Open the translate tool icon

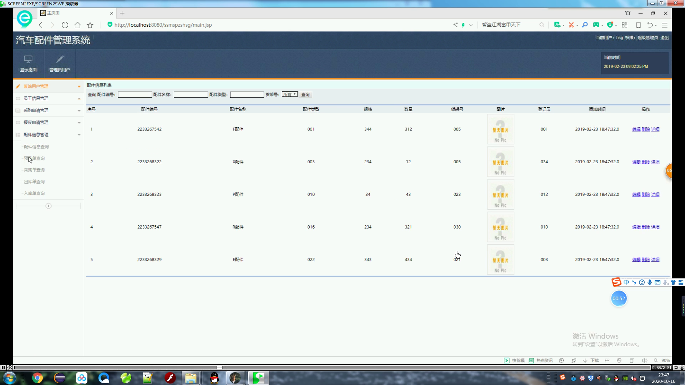click(557, 25)
